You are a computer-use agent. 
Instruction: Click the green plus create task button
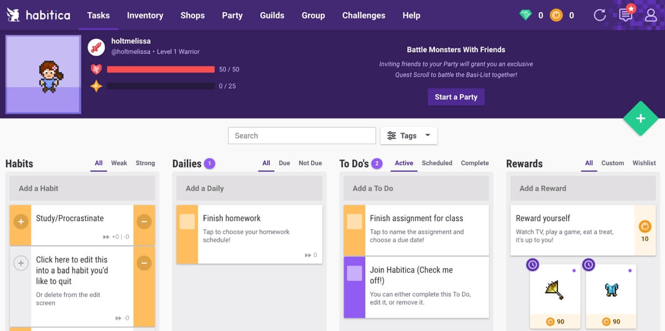pos(641,119)
